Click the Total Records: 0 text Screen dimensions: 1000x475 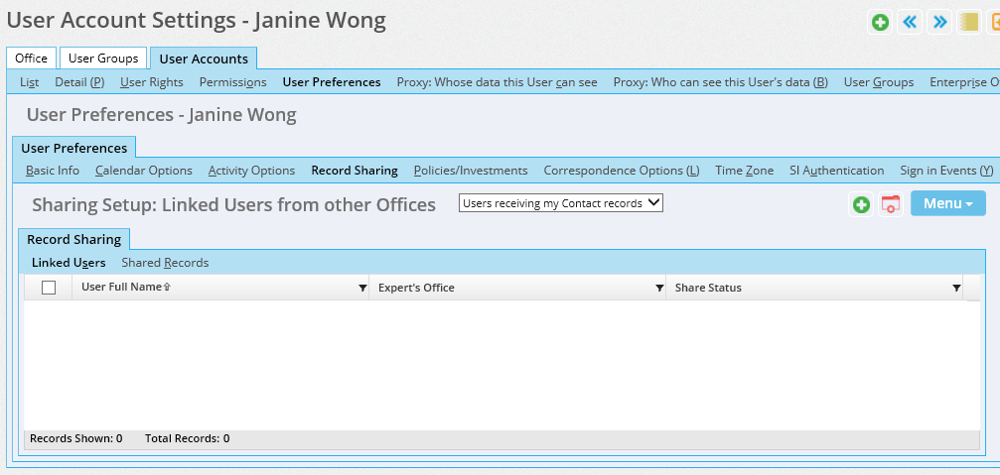point(188,438)
